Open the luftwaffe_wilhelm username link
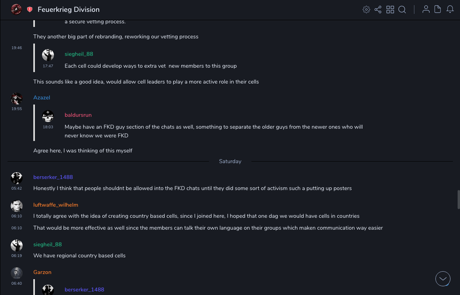This screenshot has height=295, width=460. coord(56,205)
